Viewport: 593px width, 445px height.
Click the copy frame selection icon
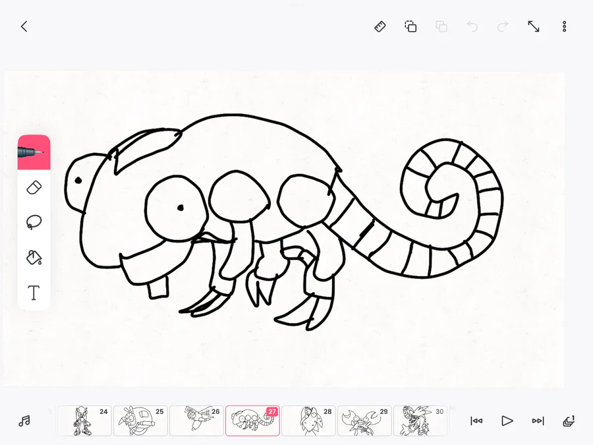[x=410, y=26]
